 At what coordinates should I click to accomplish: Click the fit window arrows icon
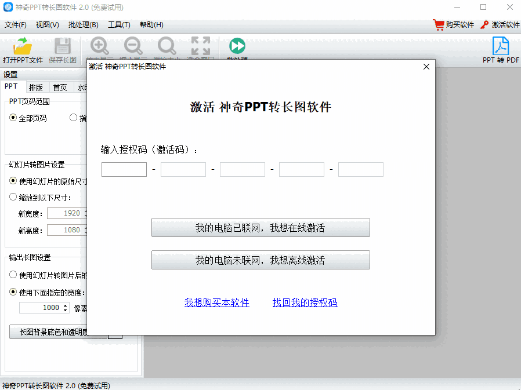coord(201,46)
